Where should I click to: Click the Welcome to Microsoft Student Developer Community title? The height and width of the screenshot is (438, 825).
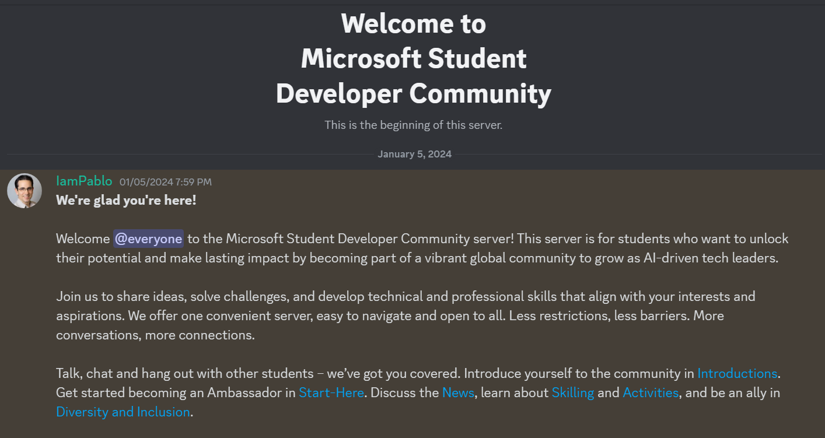click(413, 58)
